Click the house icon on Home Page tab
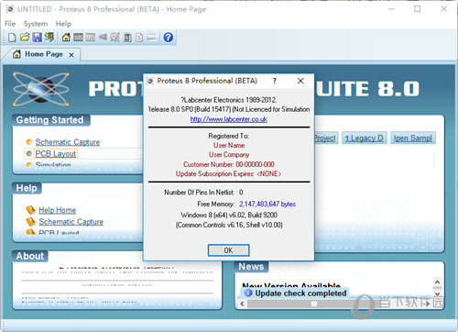The image size is (458, 332). (x=17, y=54)
